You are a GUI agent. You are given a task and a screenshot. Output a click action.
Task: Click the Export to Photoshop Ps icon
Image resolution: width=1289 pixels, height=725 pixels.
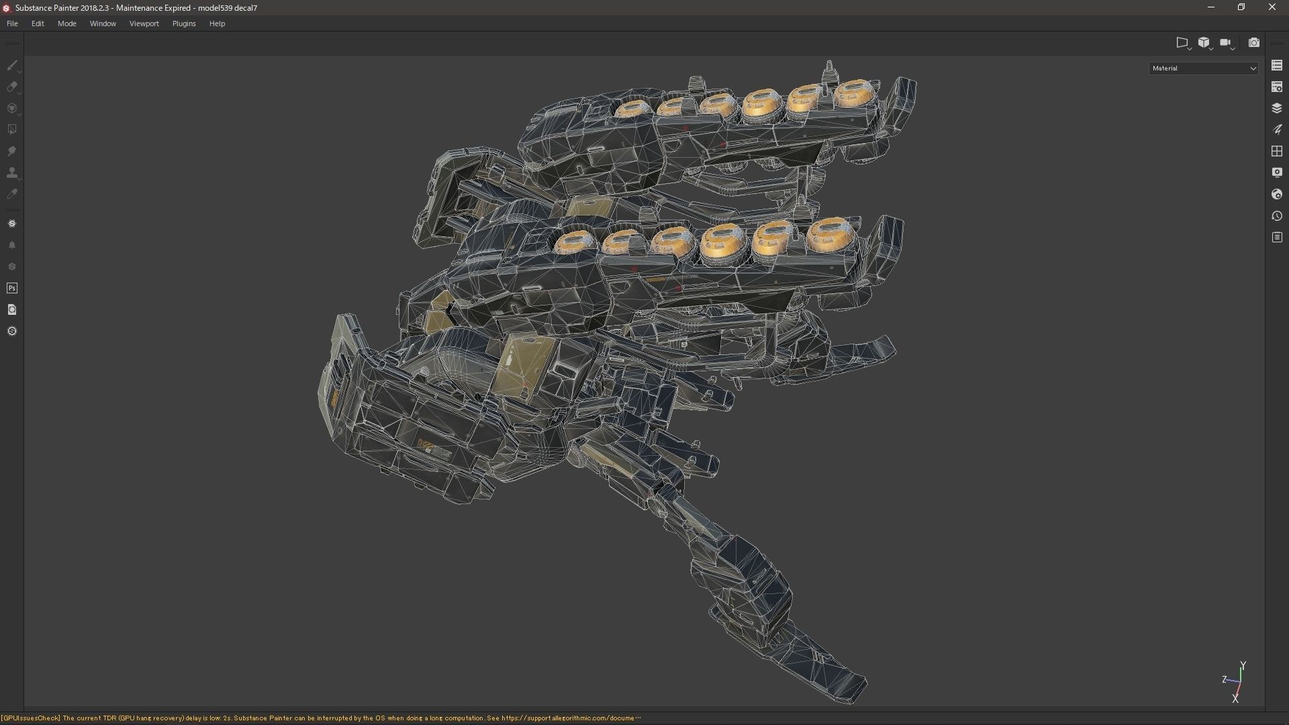point(12,288)
